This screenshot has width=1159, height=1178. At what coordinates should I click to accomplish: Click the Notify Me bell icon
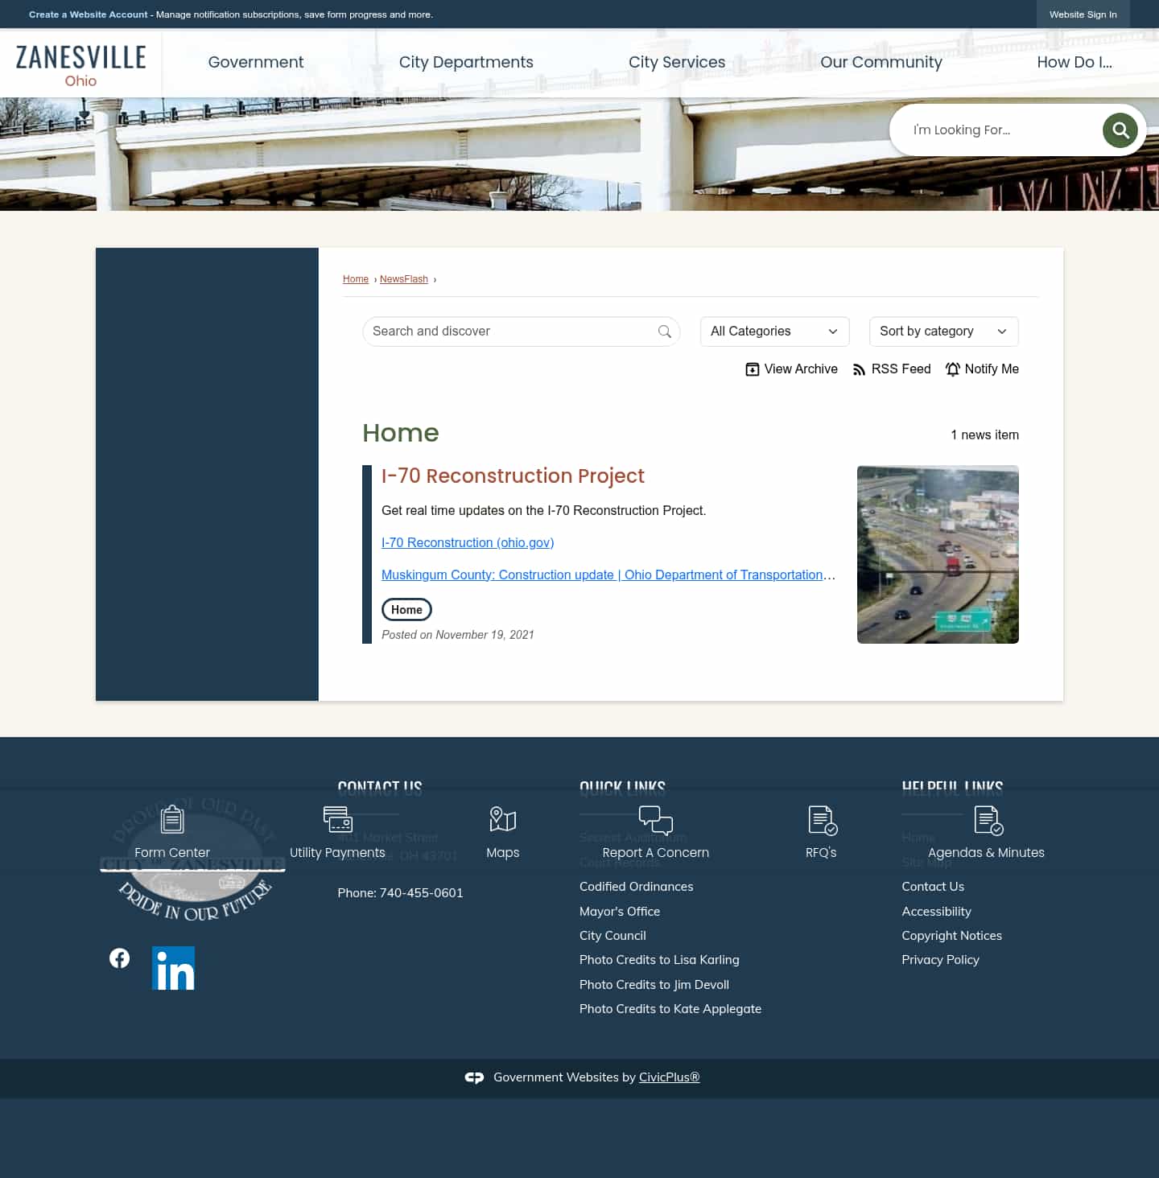coord(953,369)
